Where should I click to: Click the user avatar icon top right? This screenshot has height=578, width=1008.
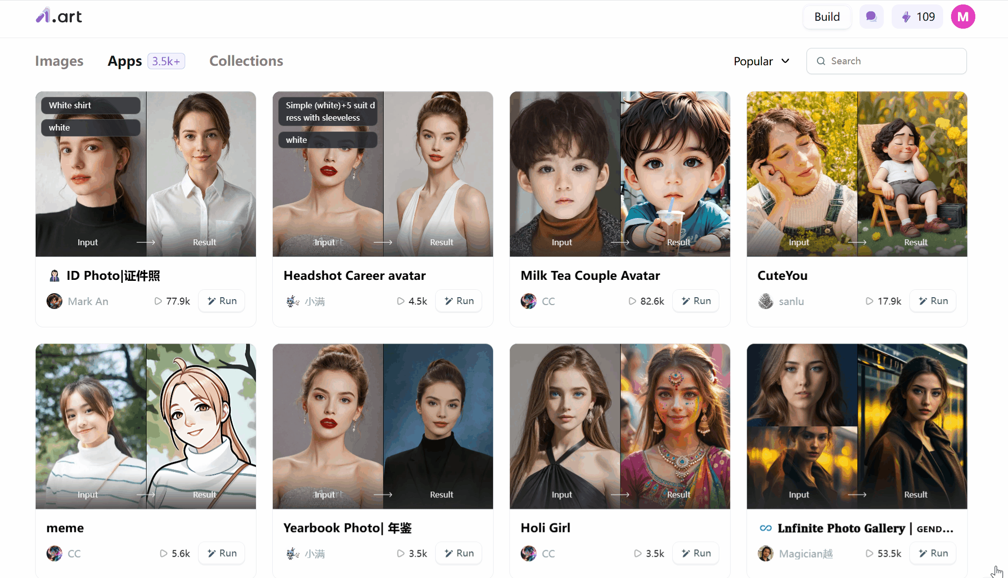pos(963,16)
